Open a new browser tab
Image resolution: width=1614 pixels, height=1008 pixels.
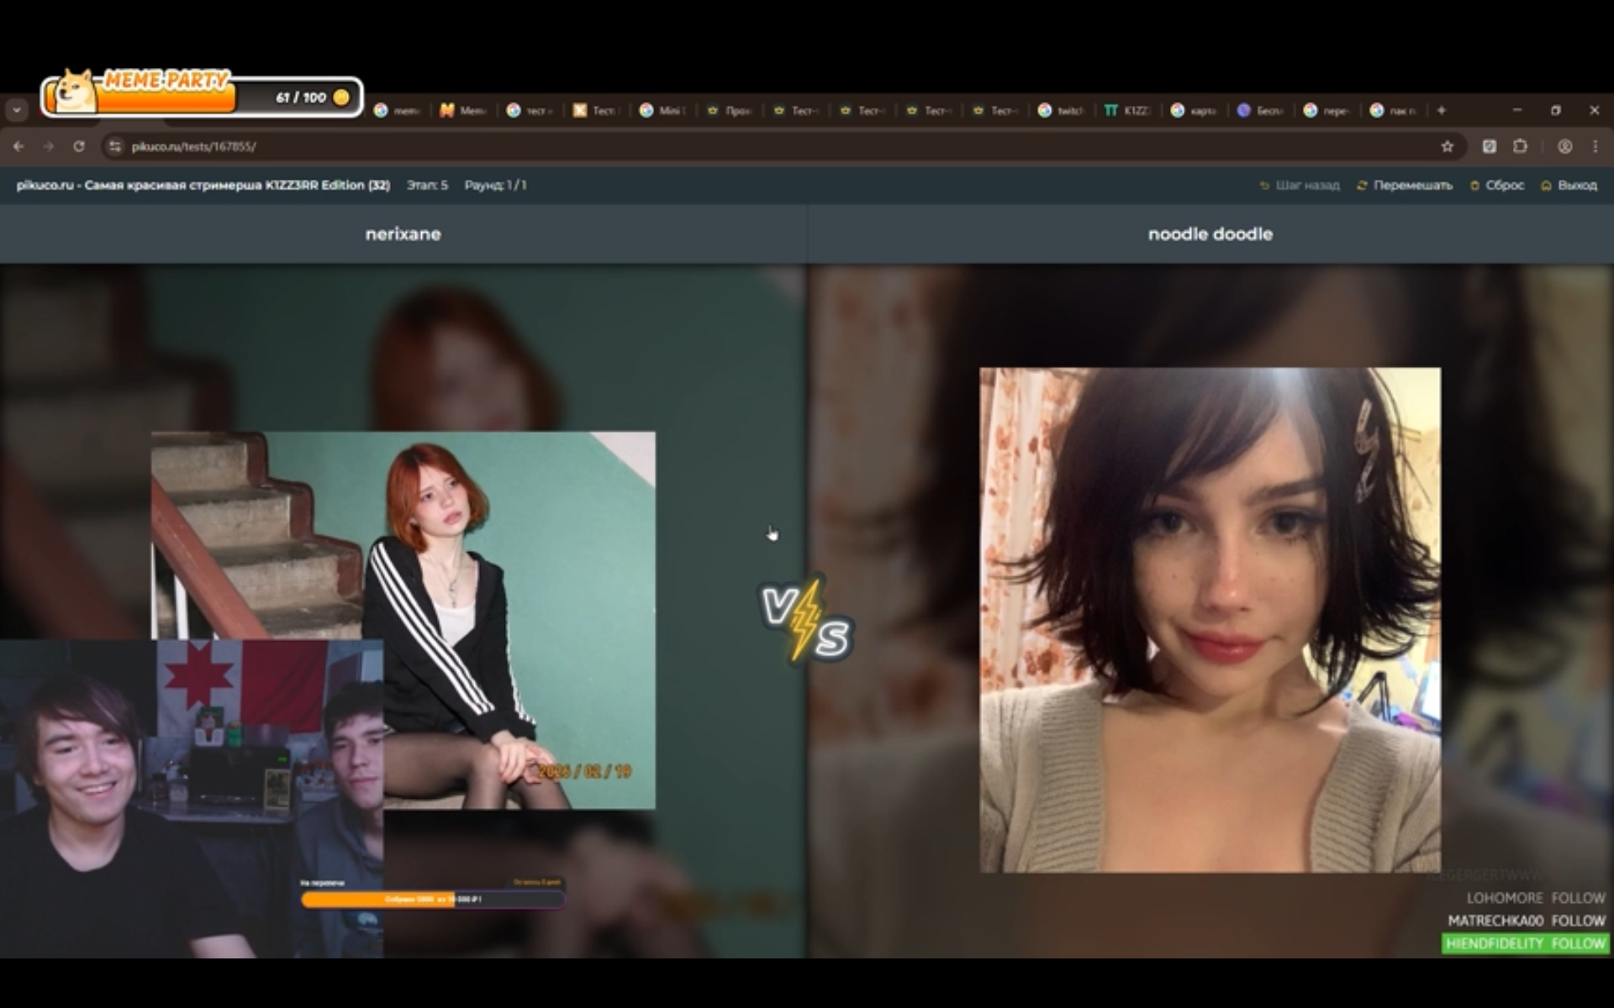coord(1441,110)
